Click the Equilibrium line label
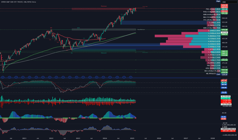 pyautogui.click(x=141, y=30)
